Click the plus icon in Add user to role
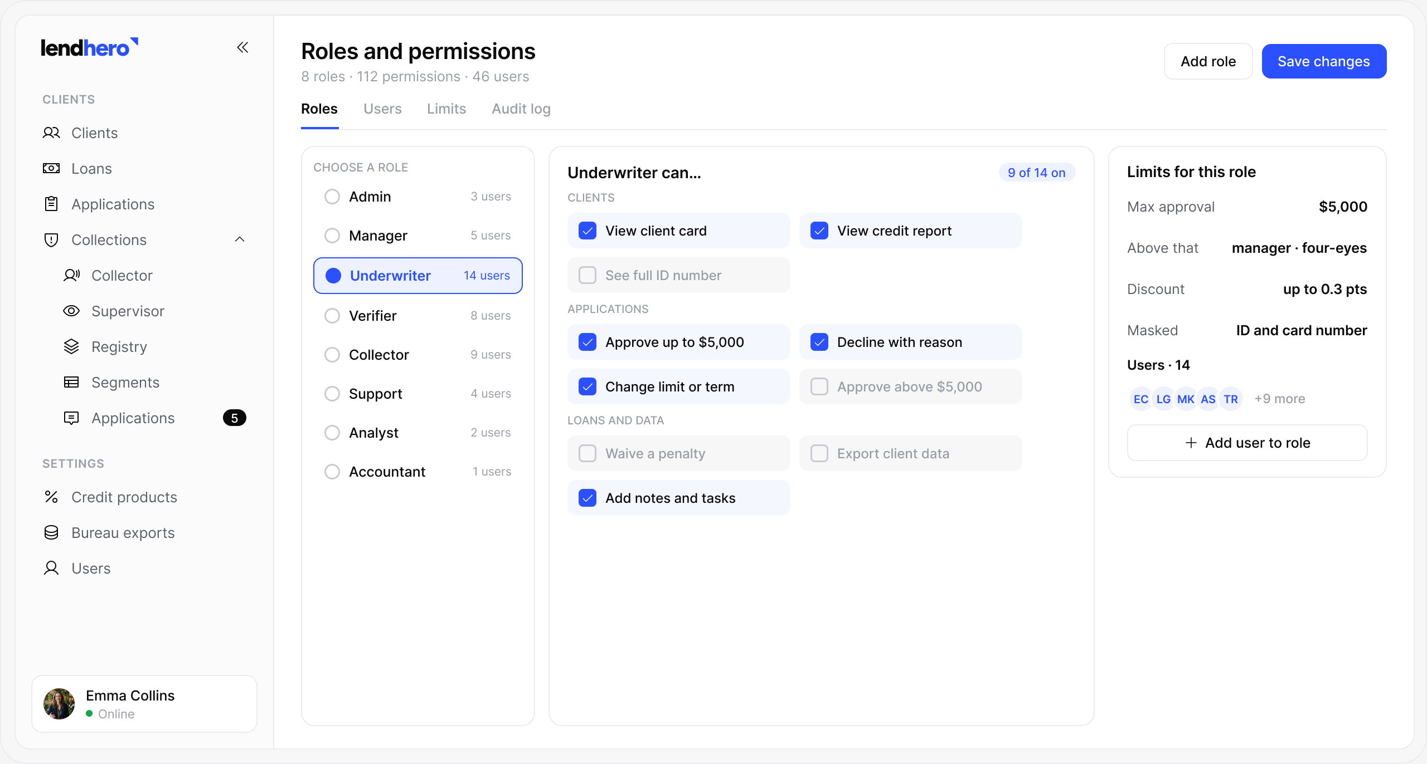Screen dimensions: 1427x764 1191,443
